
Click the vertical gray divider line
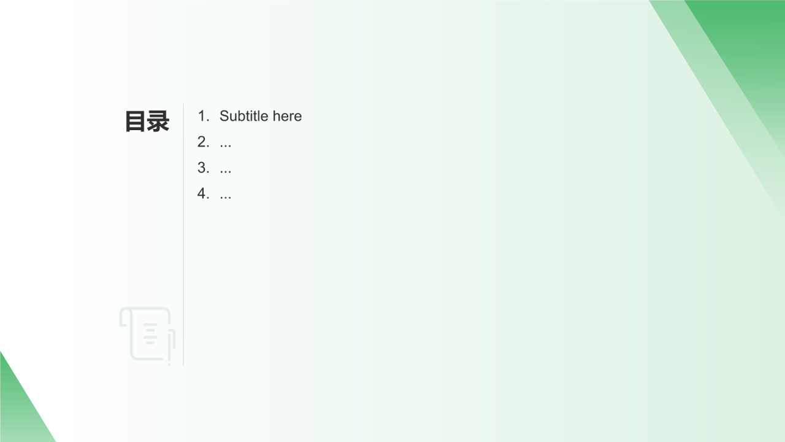coord(183,235)
